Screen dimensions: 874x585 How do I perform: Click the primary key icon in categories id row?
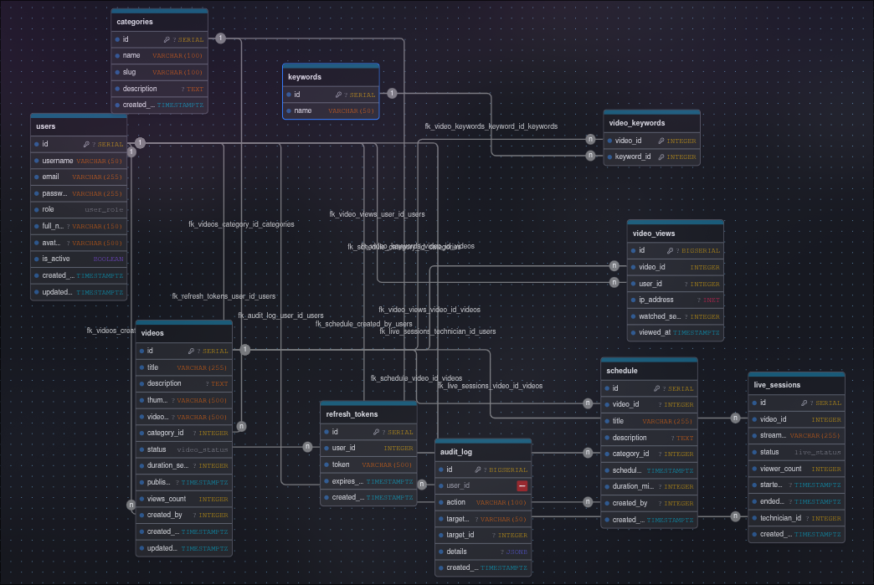pos(167,39)
